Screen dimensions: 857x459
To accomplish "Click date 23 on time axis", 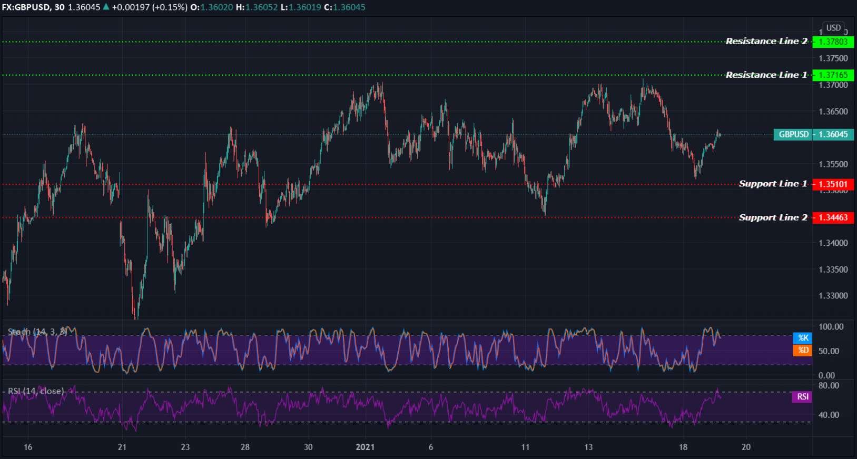I will 185,447.
